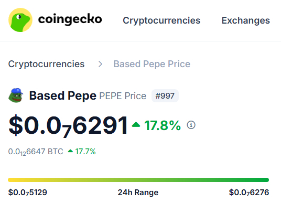This screenshot has width=281, height=203.
Task: Click the CoinGecko gecko logo icon
Action: pyautogui.click(x=20, y=20)
